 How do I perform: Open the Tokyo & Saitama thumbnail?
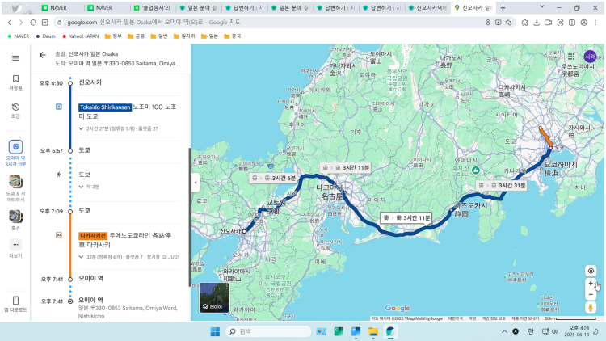(x=15, y=181)
